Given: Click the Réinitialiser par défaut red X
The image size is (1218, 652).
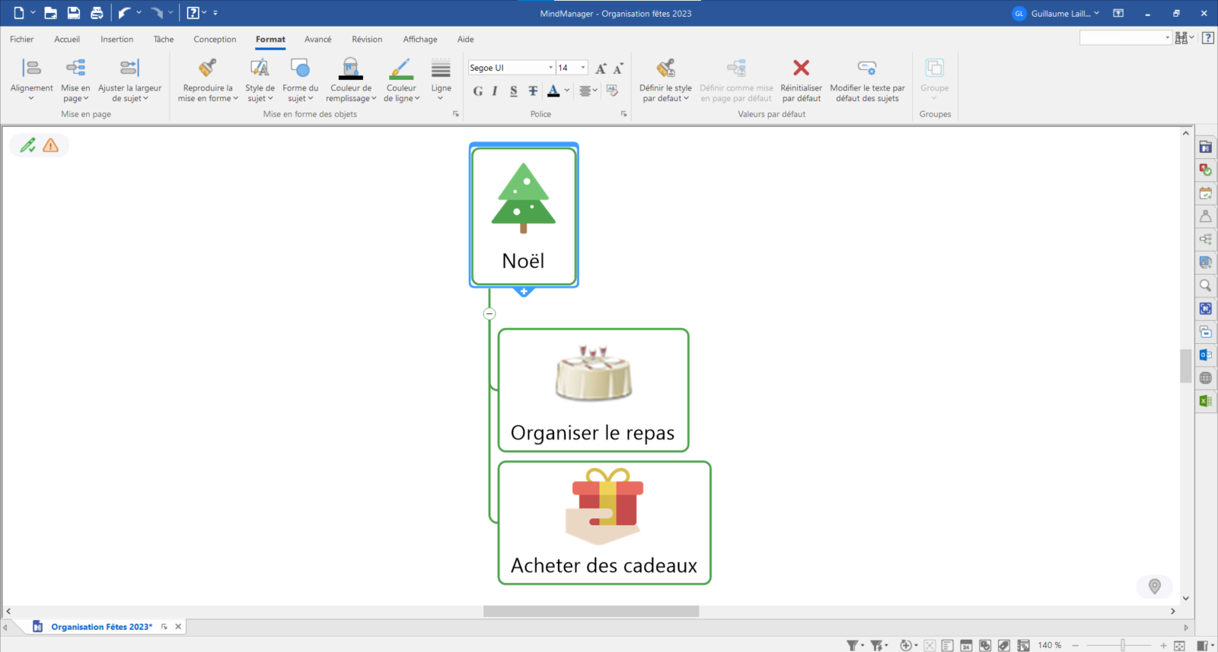Looking at the screenshot, I should (801, 68).
